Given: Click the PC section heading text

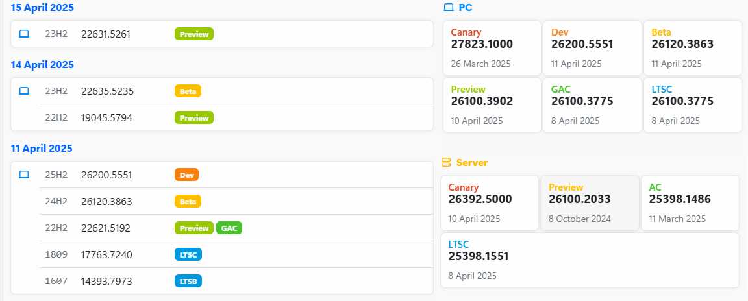Looking at the screenshot, I should tap(466, 7).
